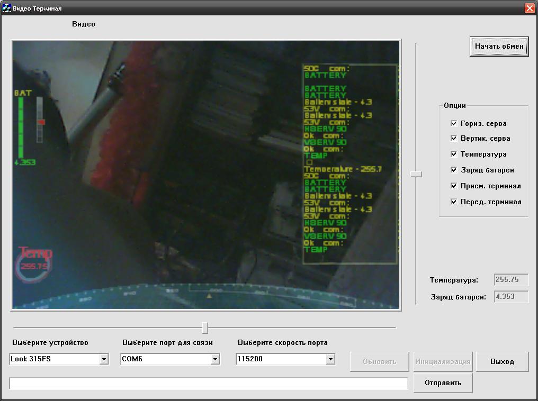Toggle the Заряд батареи checkbox
The image size is (538, 401).
454,170
